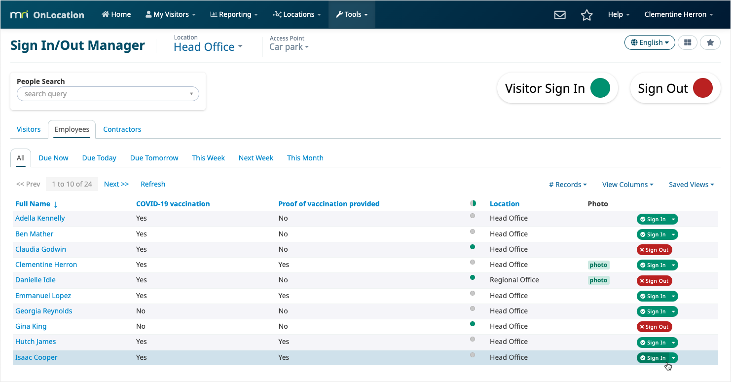This screenshot has width=731, height=382.
Task: Click the red Sign Out circle
Action: [x=703, y=88]
